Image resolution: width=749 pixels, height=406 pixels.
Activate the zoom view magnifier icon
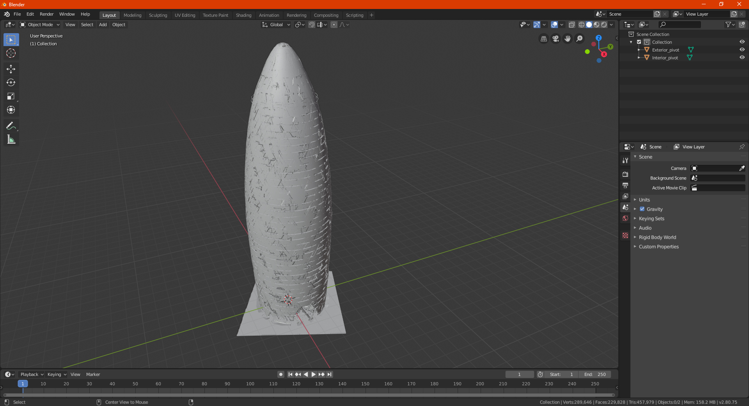click(580, 39)
